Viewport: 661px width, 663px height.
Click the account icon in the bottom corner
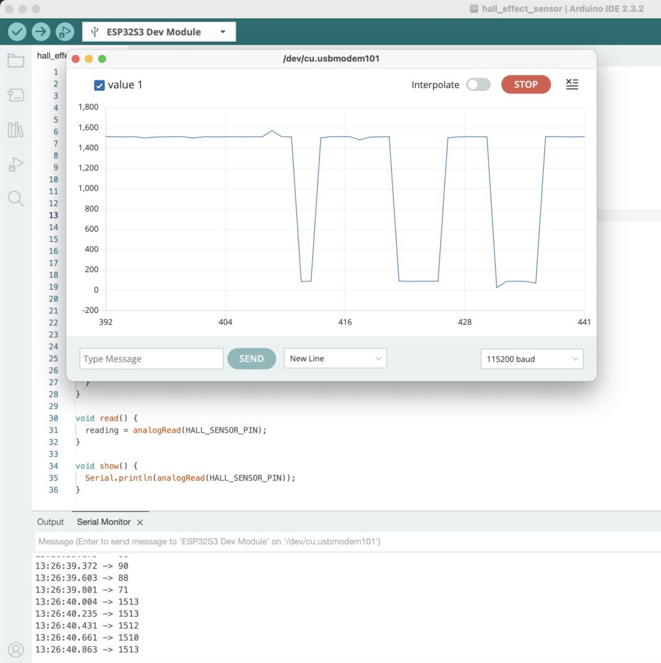click(x=16, y=650)
